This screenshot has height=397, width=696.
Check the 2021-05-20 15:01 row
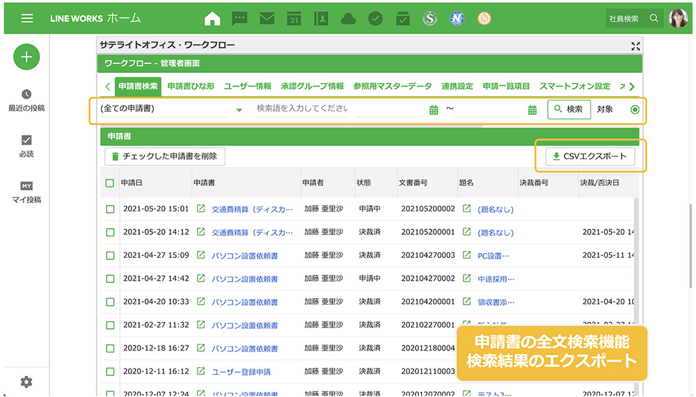coord(110,209)
